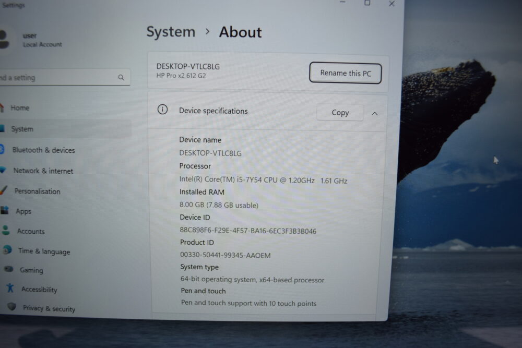Viewport: 522px width, 348px height.
Task: Copy the device specifications
Action: click(340, 113)
